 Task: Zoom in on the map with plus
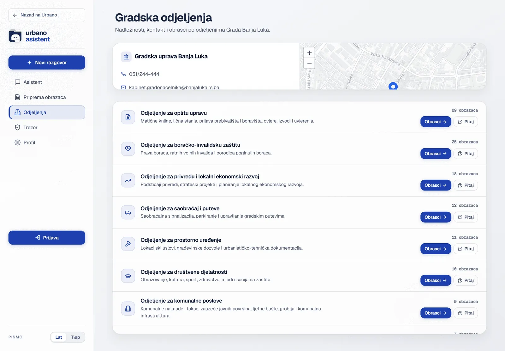(309, 53)
